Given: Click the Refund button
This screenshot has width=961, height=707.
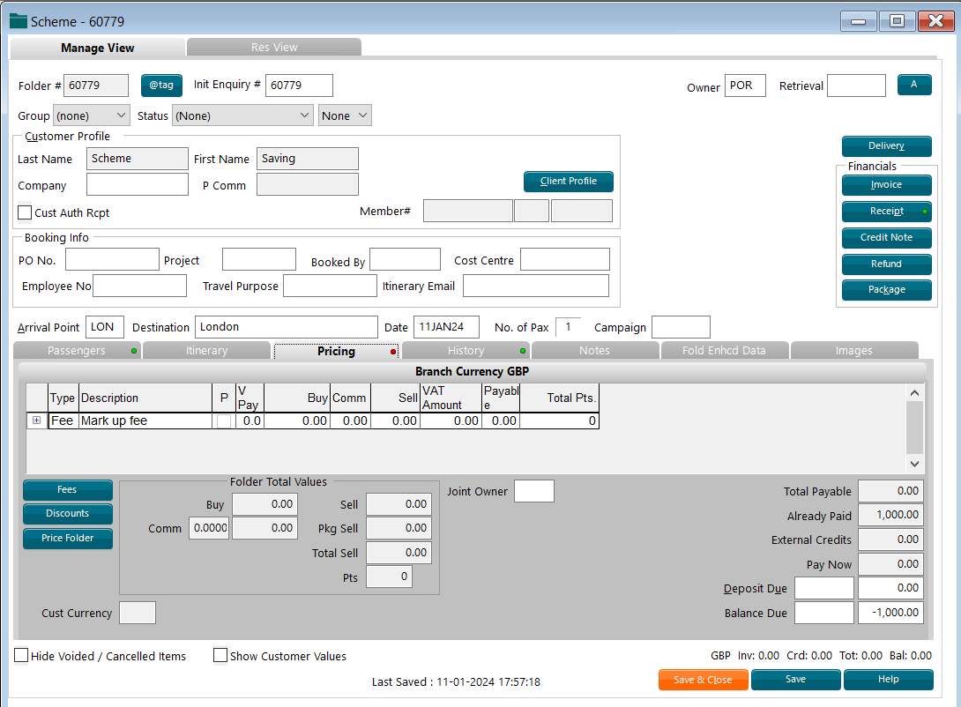Looking at the screenshot, I should [x=886, y=264].
